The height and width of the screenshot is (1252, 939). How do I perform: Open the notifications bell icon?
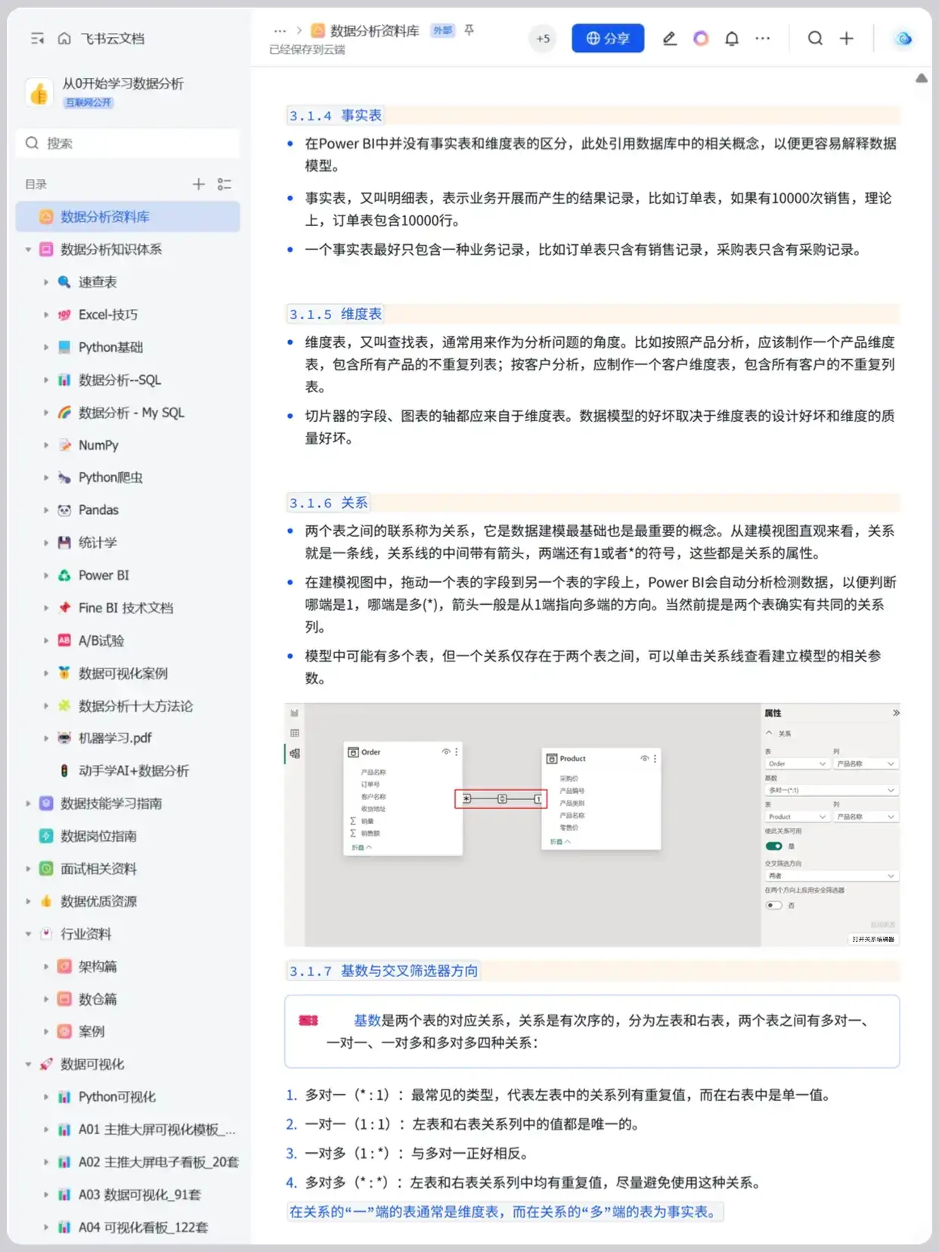pos(732,39)
